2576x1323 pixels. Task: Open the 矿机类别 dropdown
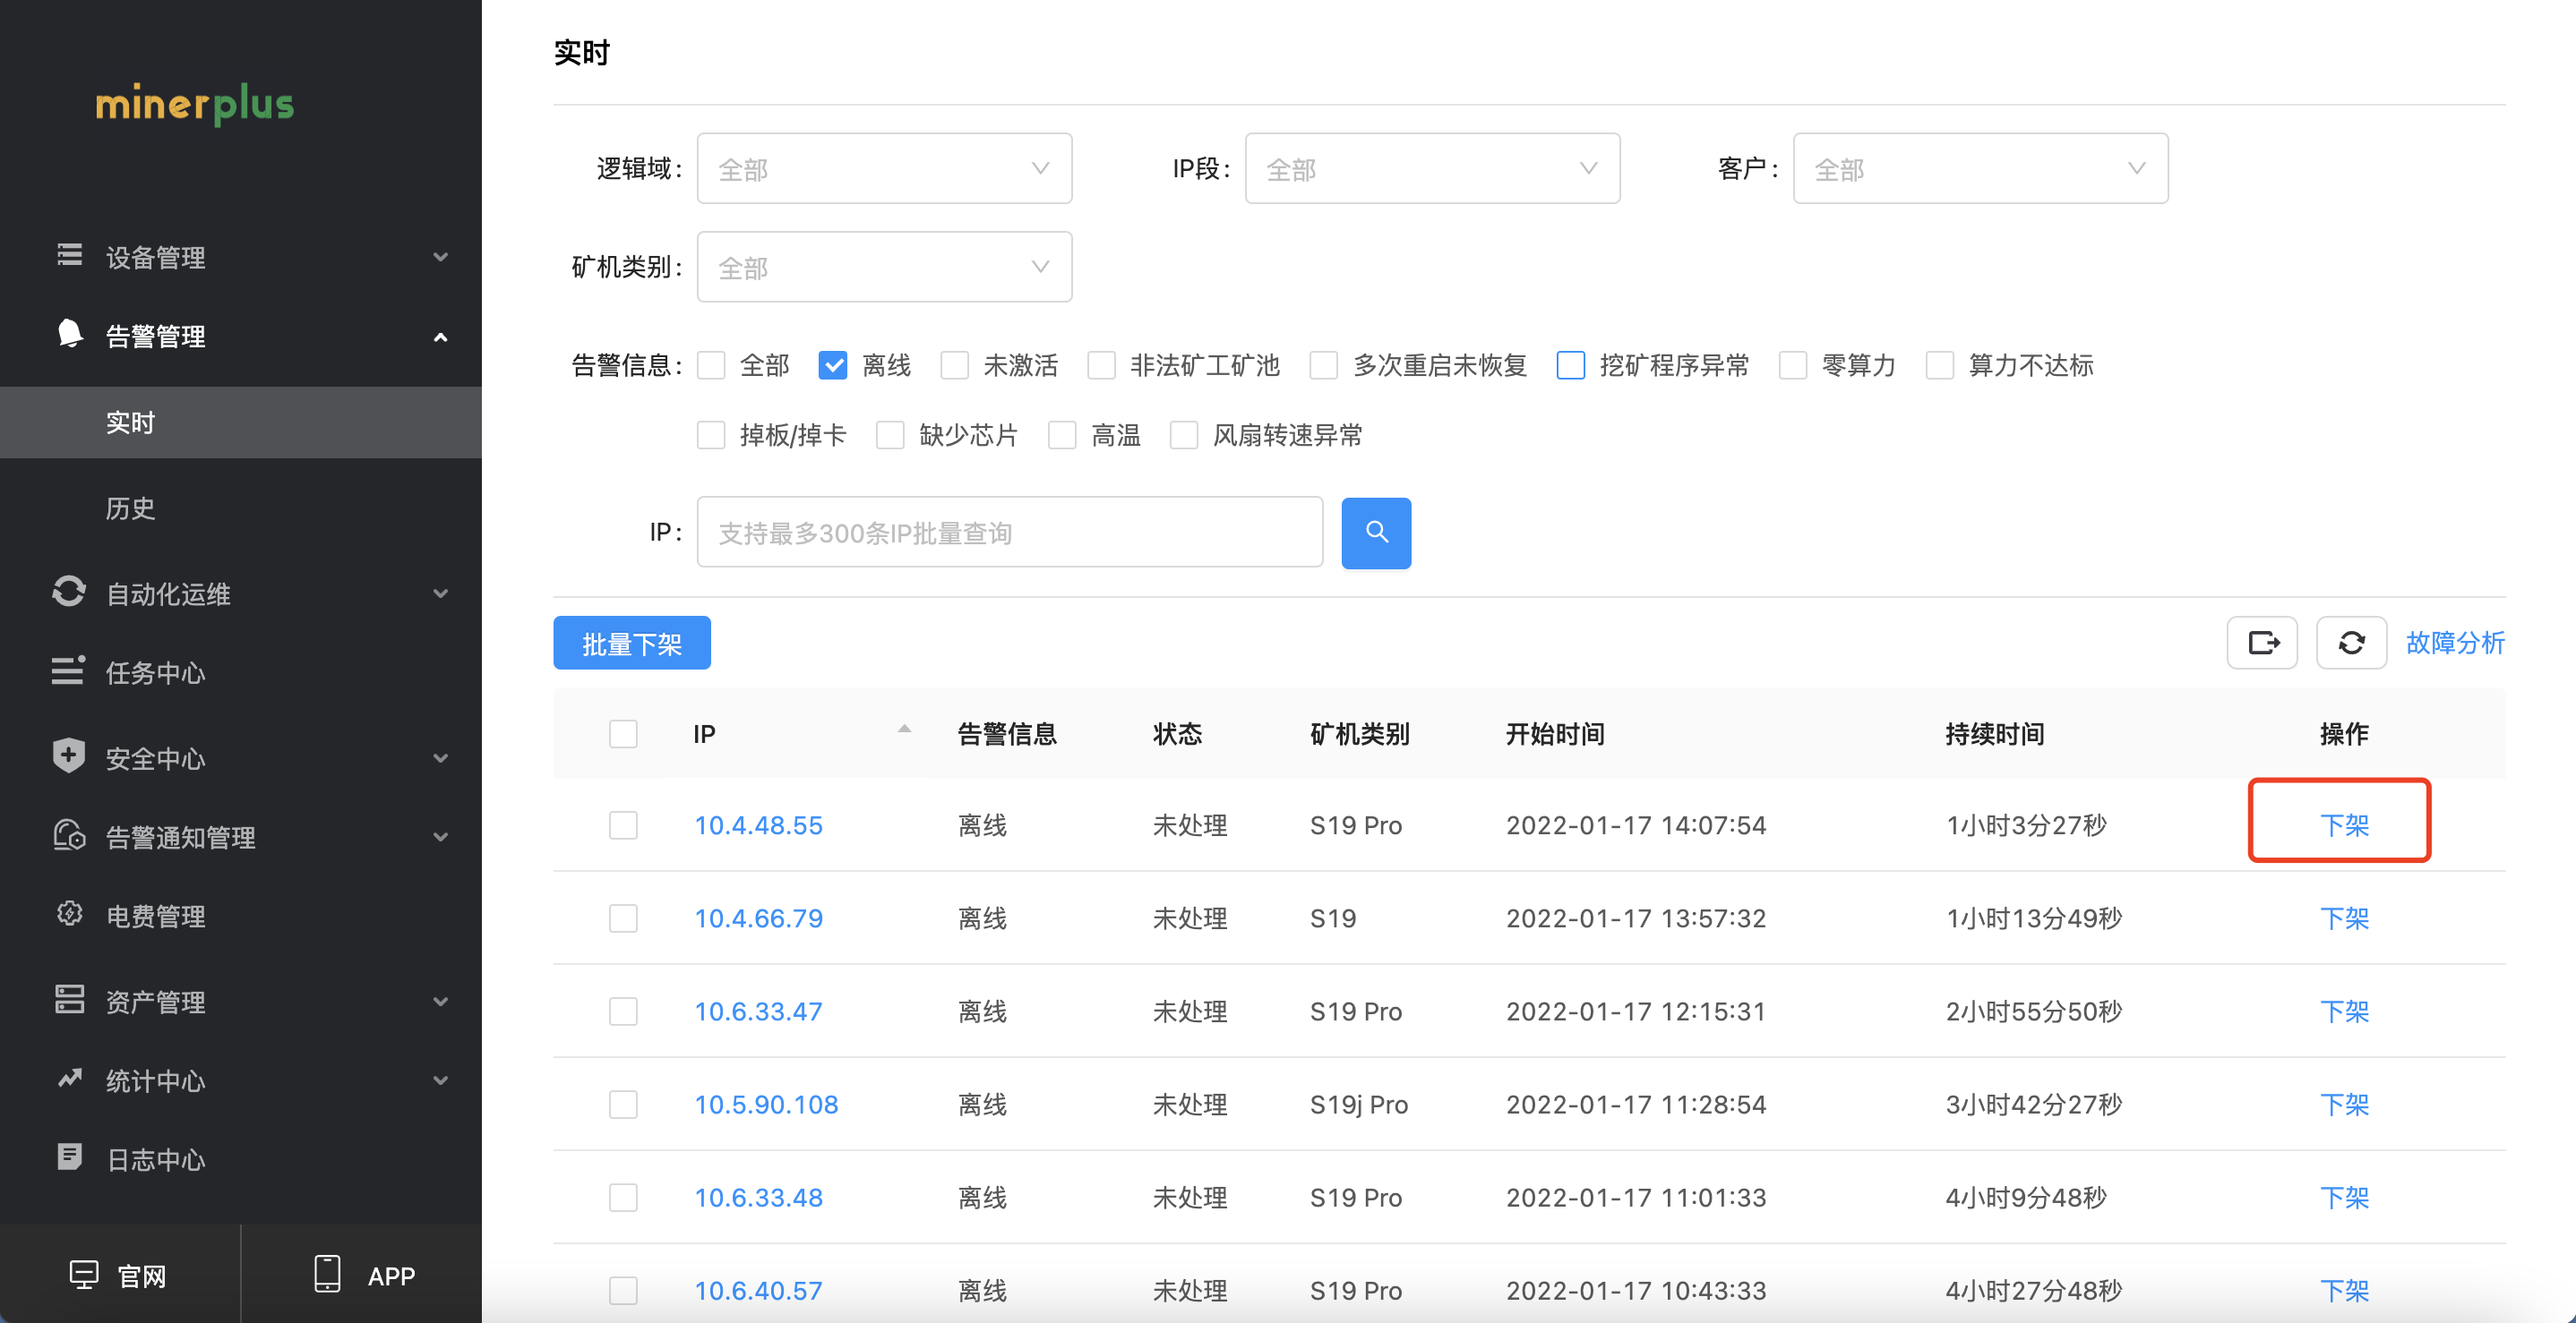(x=884, y=267)
